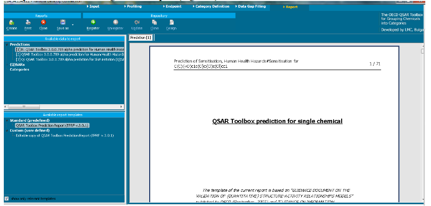Screen dimensions: 431x206
Task: Click the green Register icon
Action: (93, 22)
